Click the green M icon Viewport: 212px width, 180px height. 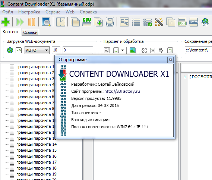point(170,50)
